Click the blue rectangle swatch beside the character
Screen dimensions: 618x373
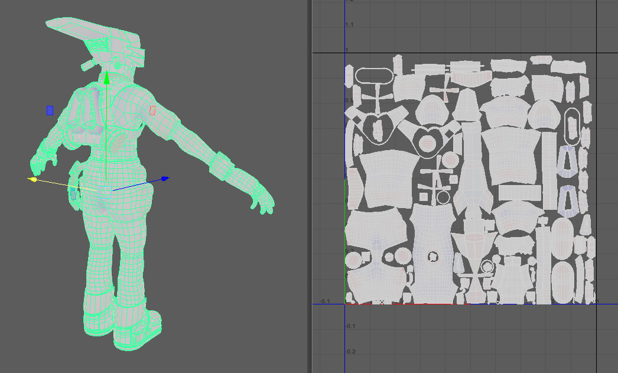50,110
